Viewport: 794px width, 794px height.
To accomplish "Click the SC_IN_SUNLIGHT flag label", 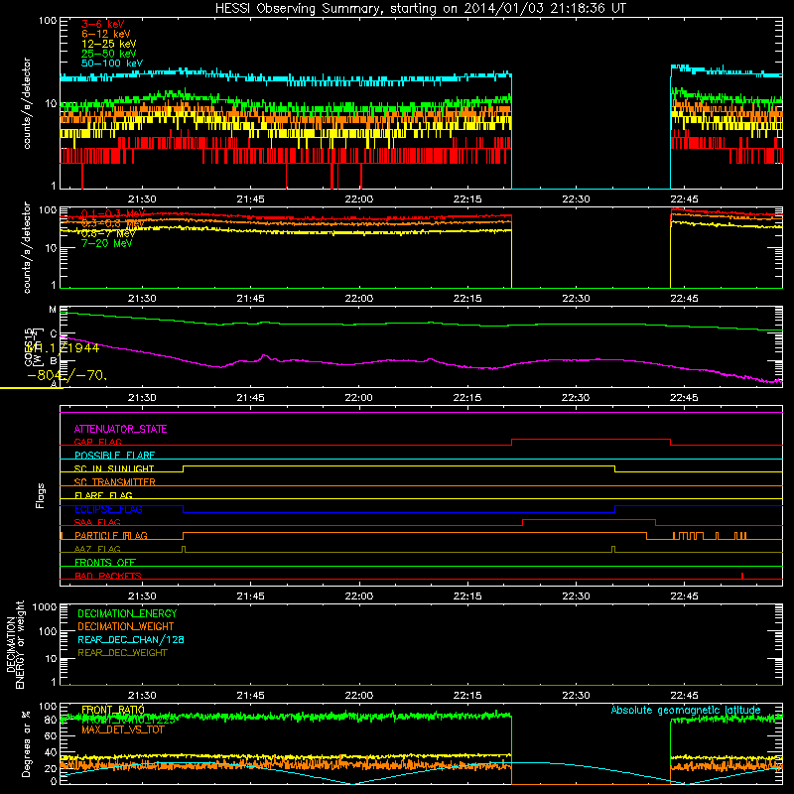I will [x=114, y=468].
